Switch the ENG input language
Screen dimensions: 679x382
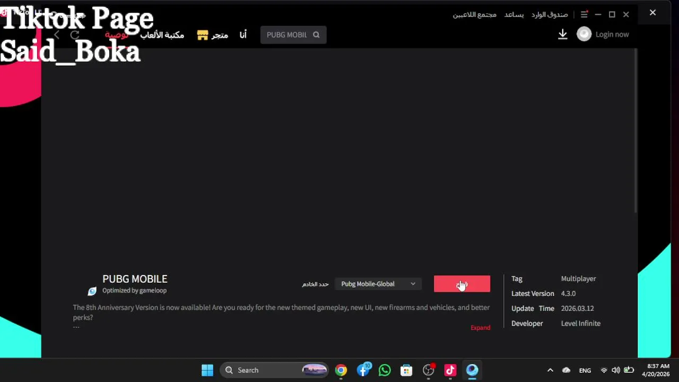click(x=585, y=370)
